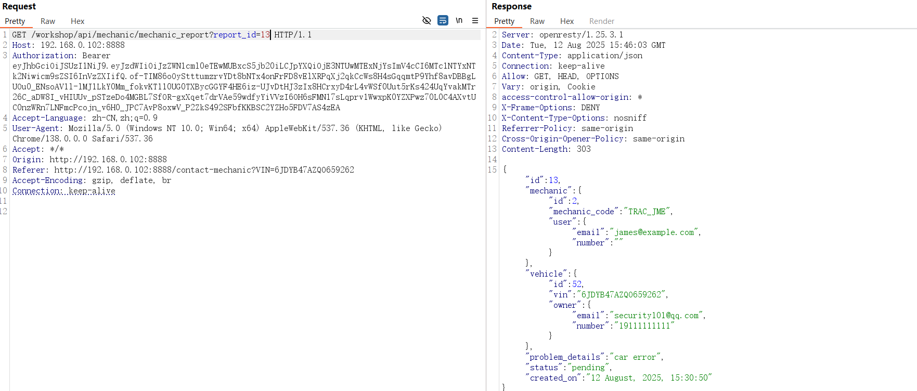Click the report_id parameter name
Viewport: 917px width, 391px height.
tap(235, 35)
